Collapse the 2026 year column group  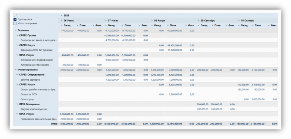[62, 16]
